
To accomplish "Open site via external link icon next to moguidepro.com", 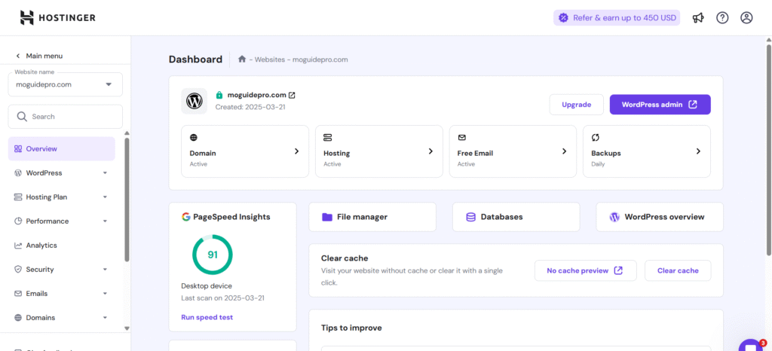I will [x=292, y=95].
